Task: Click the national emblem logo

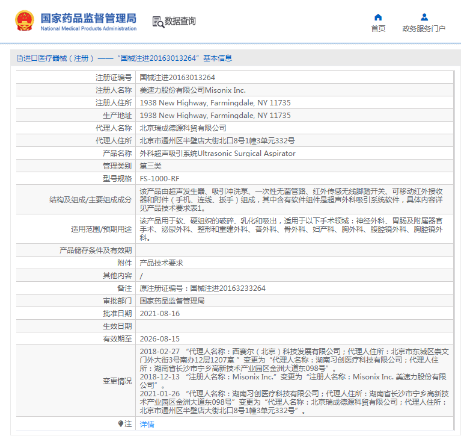Action: pyautogui.click(x=25, y=20)
